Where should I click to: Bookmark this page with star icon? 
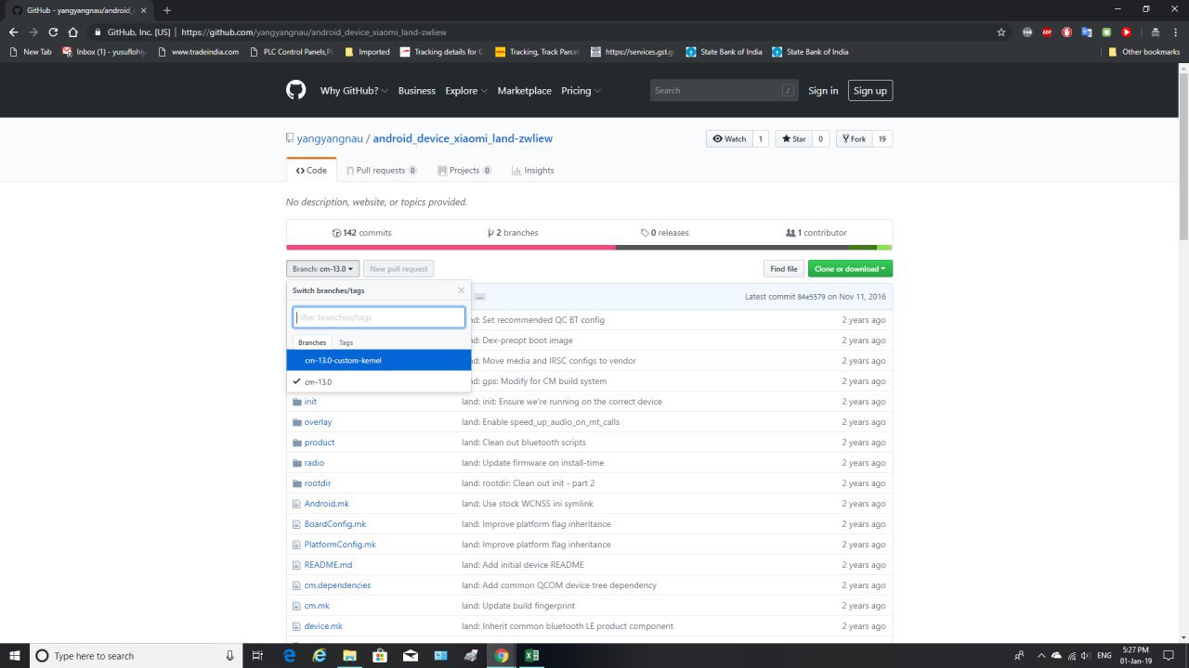pos(1001,32)
